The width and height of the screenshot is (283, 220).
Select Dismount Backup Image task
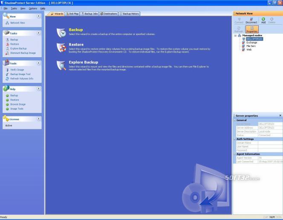(23, 53)
